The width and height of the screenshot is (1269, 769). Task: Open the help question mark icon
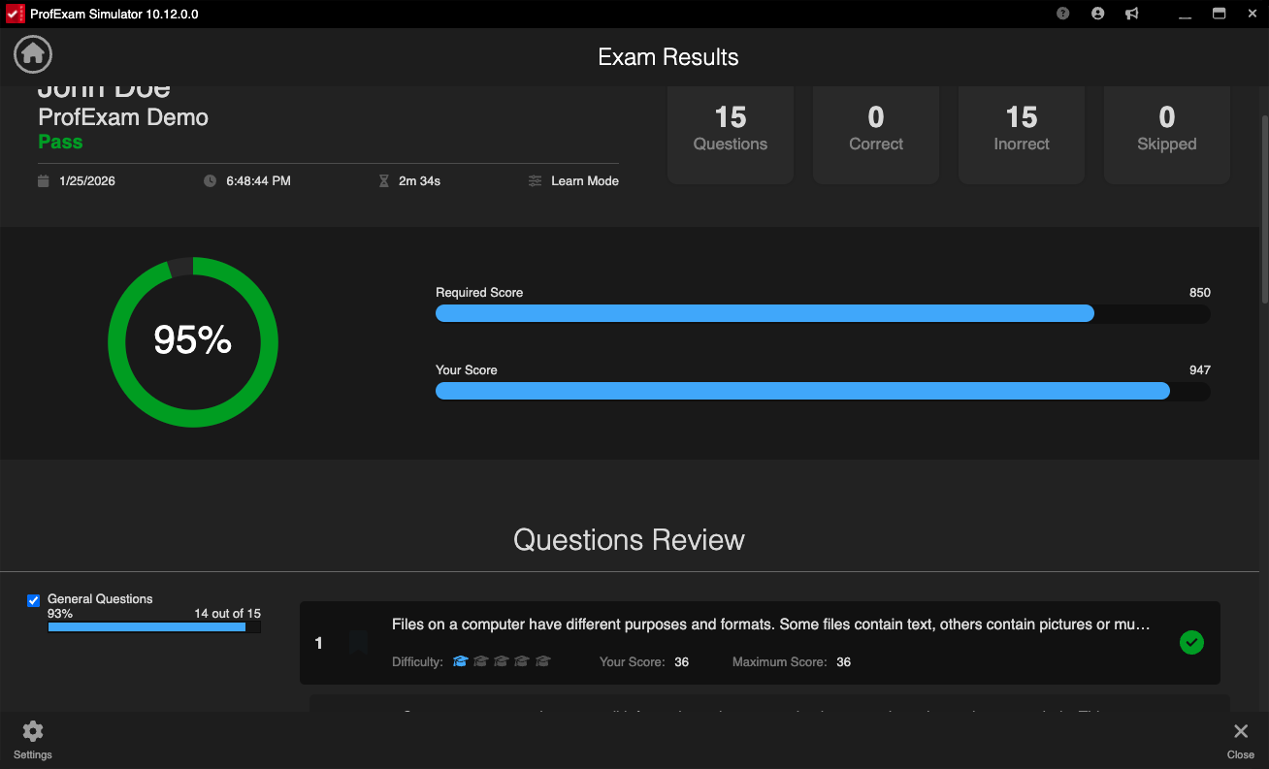[x=1063, y=14]
